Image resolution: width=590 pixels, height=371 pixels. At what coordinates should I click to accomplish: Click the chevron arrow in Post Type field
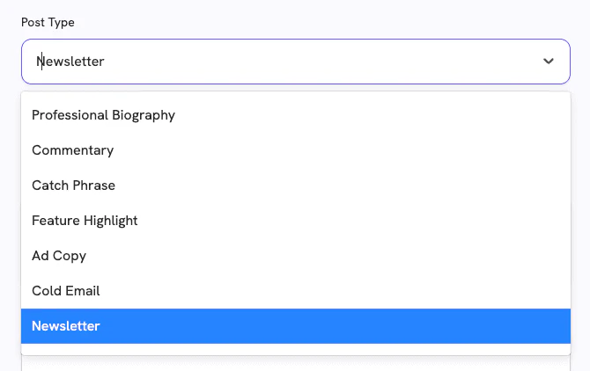549,62
